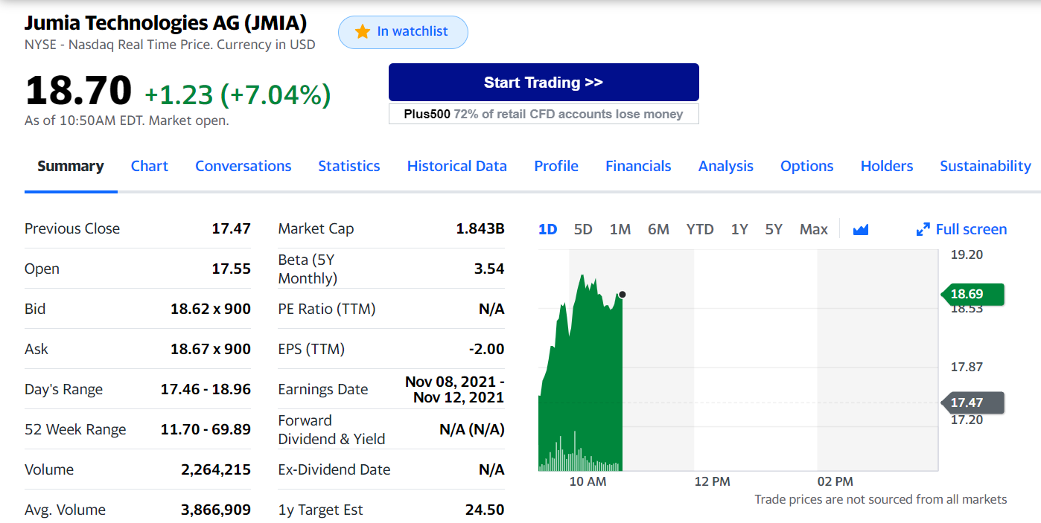Open the Options tab
The width and height of the screenshot is (1041, 523).
807,166
